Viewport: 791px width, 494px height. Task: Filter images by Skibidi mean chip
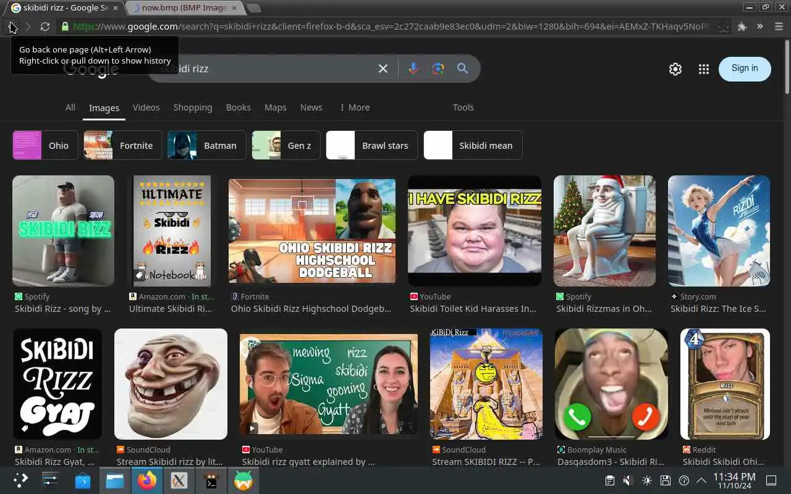473,145
